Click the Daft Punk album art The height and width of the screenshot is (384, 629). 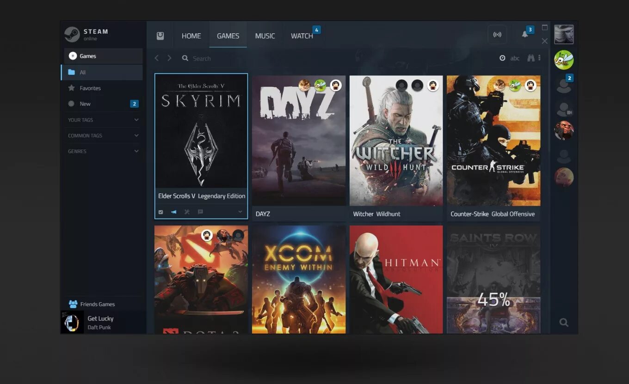tap(72, 322)
